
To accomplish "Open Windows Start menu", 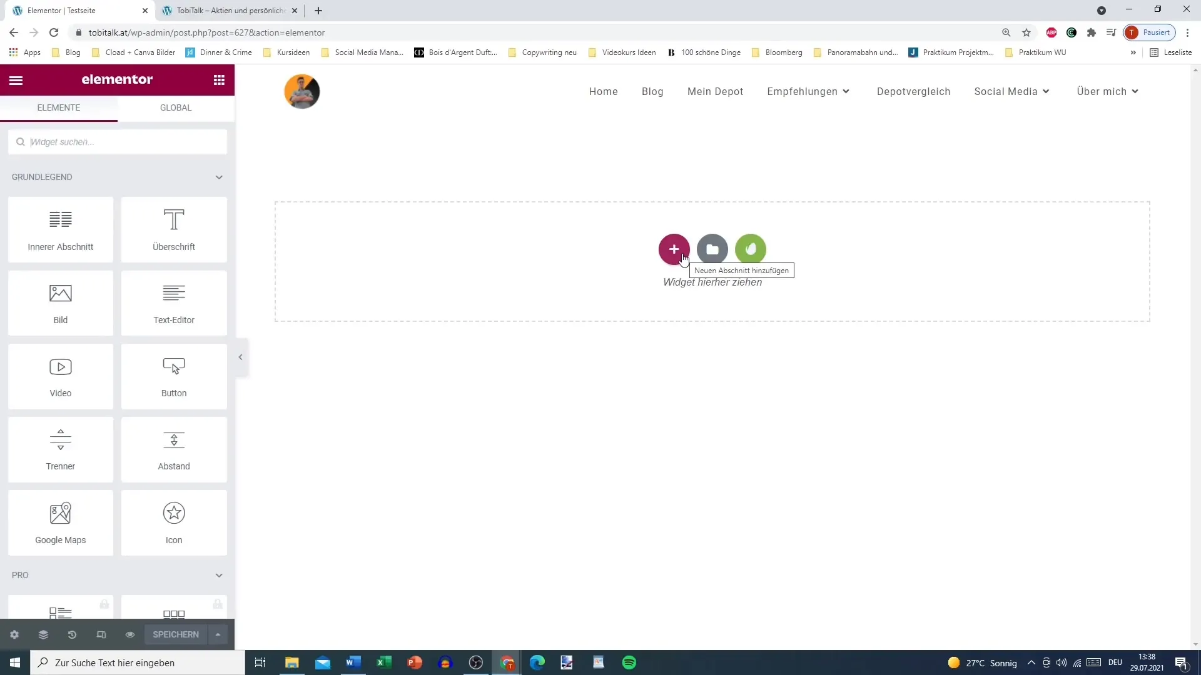I will click(15, 662).
